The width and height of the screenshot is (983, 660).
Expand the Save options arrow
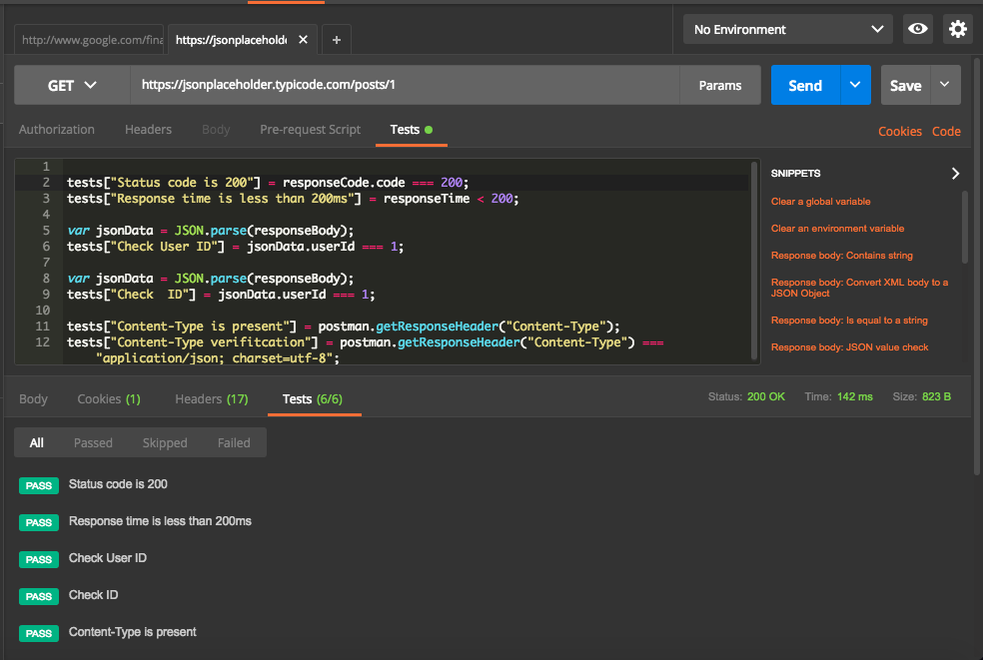(945, 85)
